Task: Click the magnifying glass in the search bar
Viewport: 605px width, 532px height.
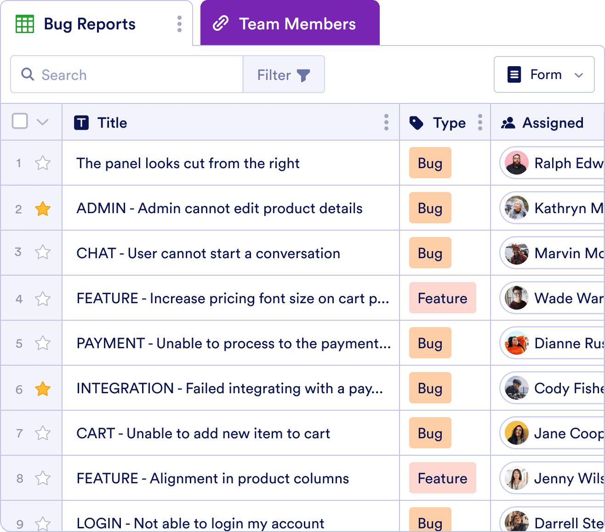Action: 28,74
